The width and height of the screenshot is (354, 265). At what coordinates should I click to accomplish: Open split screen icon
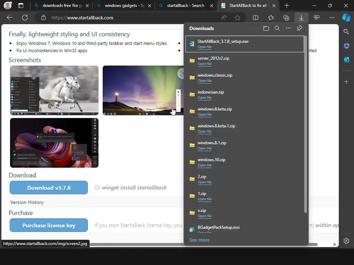[x=255, y=18]
